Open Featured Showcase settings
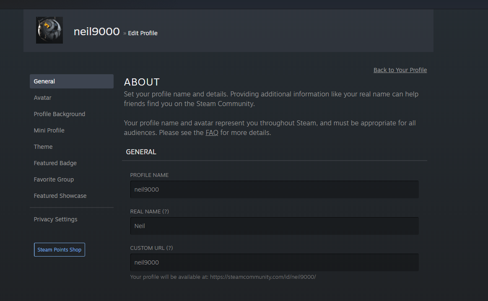This screenshot has width=488, height=301. [60, 196]
